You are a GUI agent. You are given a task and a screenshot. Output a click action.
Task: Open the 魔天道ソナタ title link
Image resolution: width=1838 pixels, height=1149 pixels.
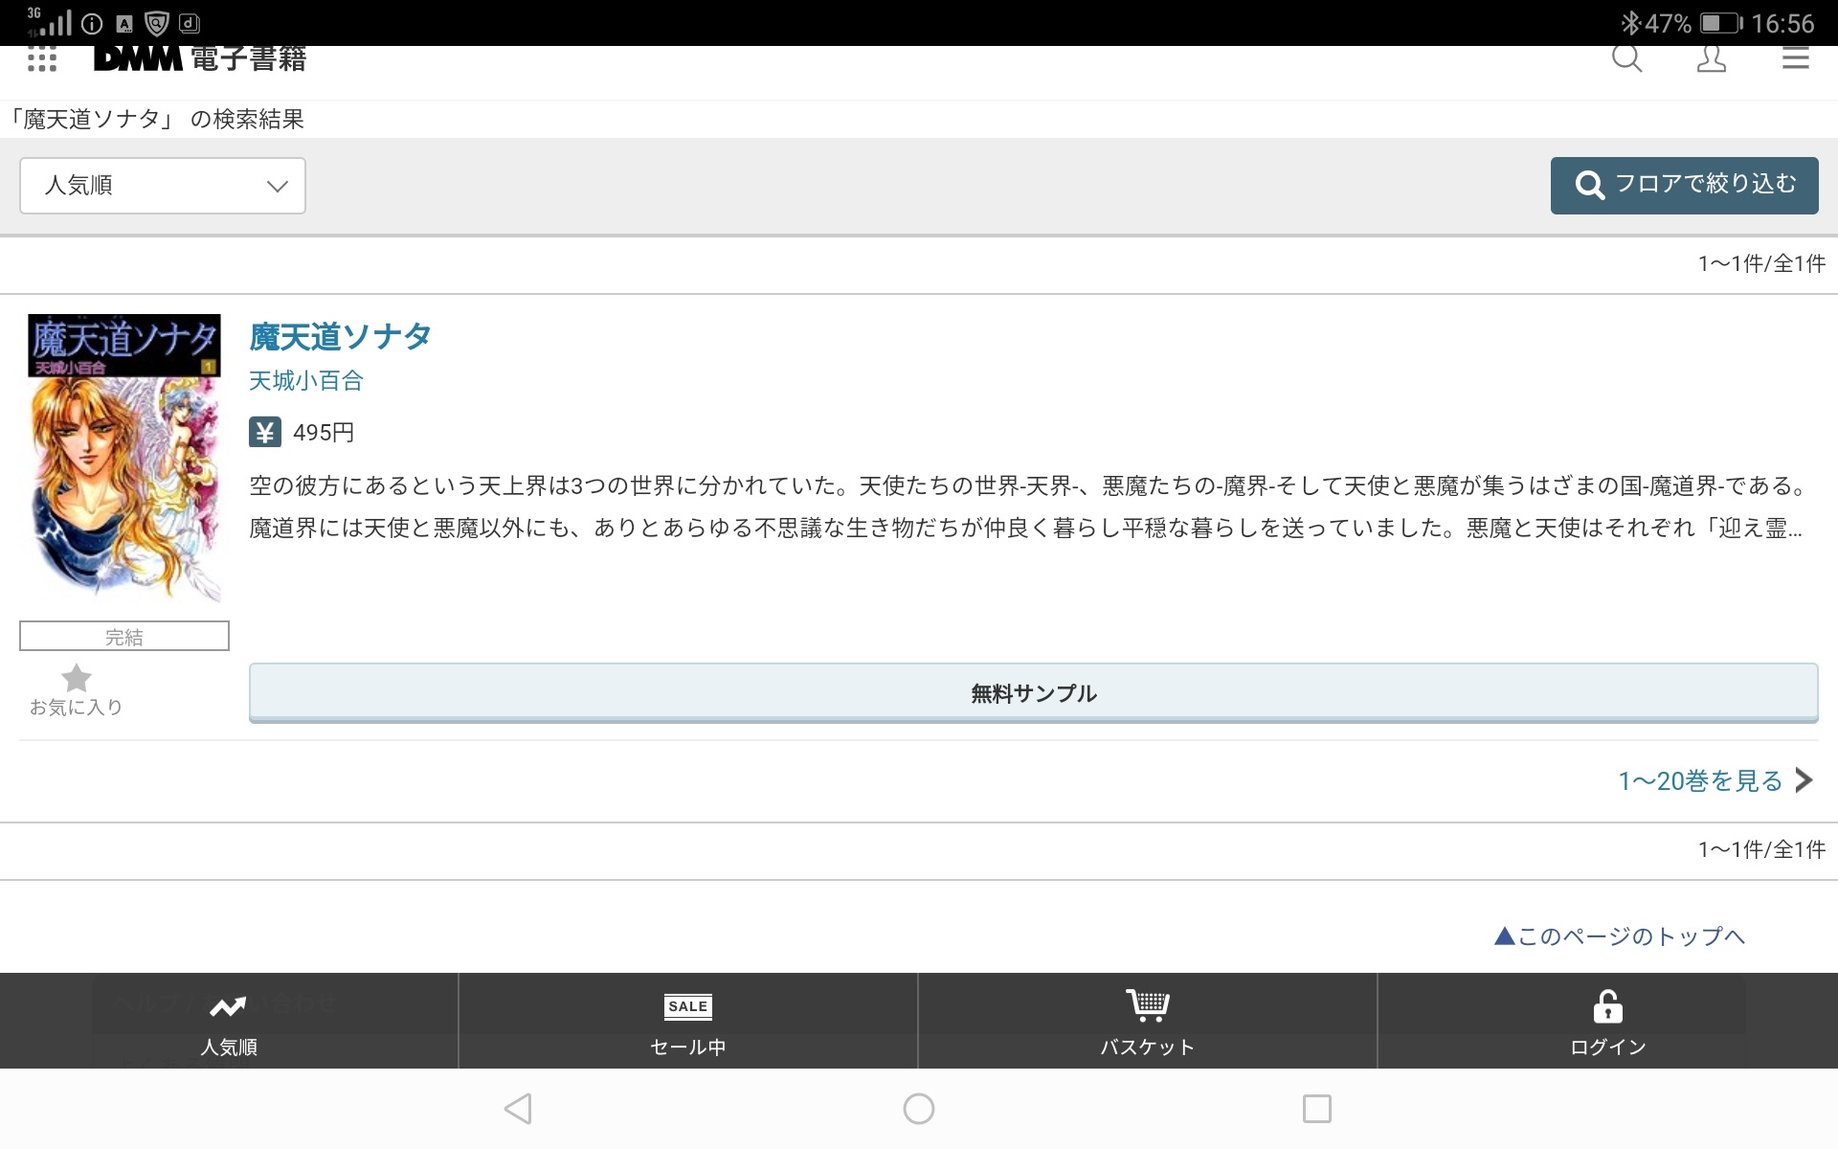(340, 337)
